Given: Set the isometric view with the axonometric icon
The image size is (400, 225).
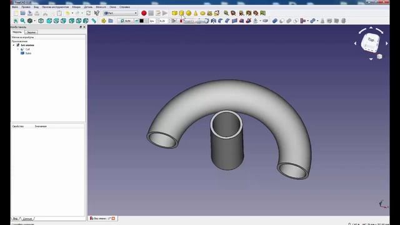Looking at the screenshot, I should 41,21.
